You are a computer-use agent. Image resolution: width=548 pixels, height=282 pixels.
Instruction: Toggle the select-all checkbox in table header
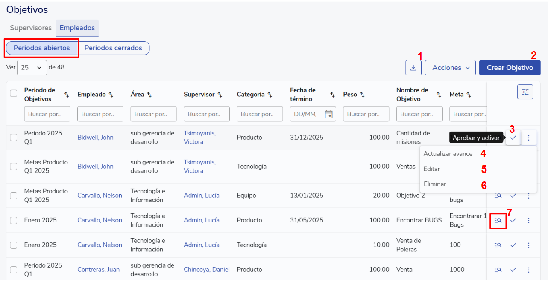14,93
